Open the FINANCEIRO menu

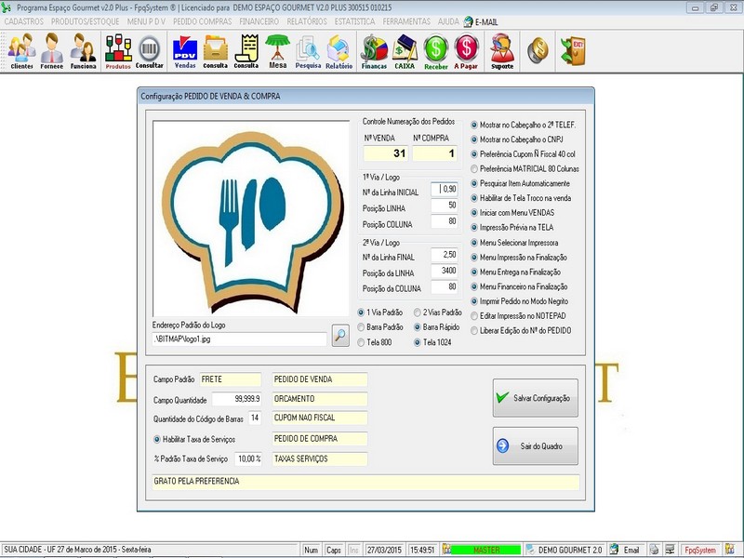[x=259, y=21]
